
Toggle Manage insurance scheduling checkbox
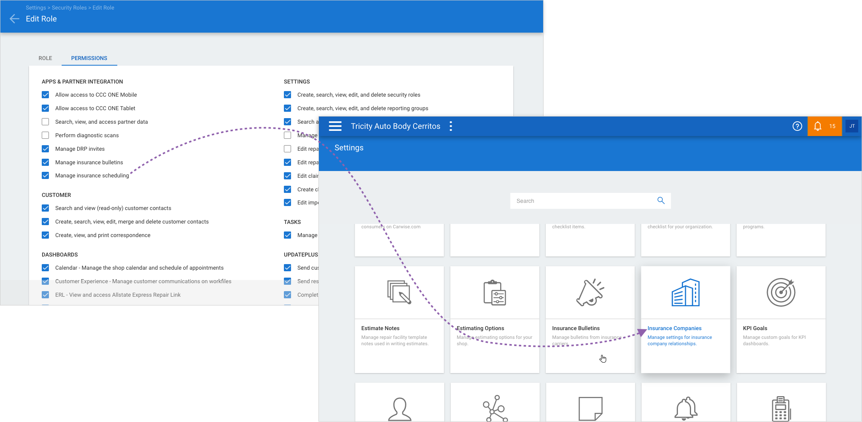(45, 175)
